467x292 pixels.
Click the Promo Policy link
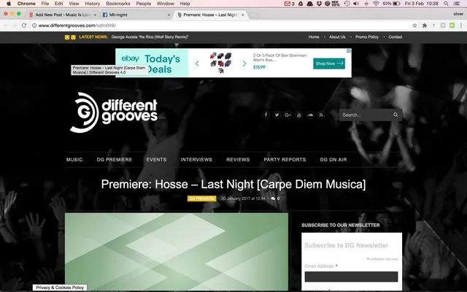click(x=366, y=37)
